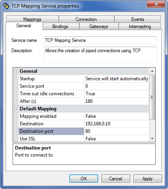Select the Bindings tab
The height and width of the screenshot is (189, 168).
pos(60,26)
